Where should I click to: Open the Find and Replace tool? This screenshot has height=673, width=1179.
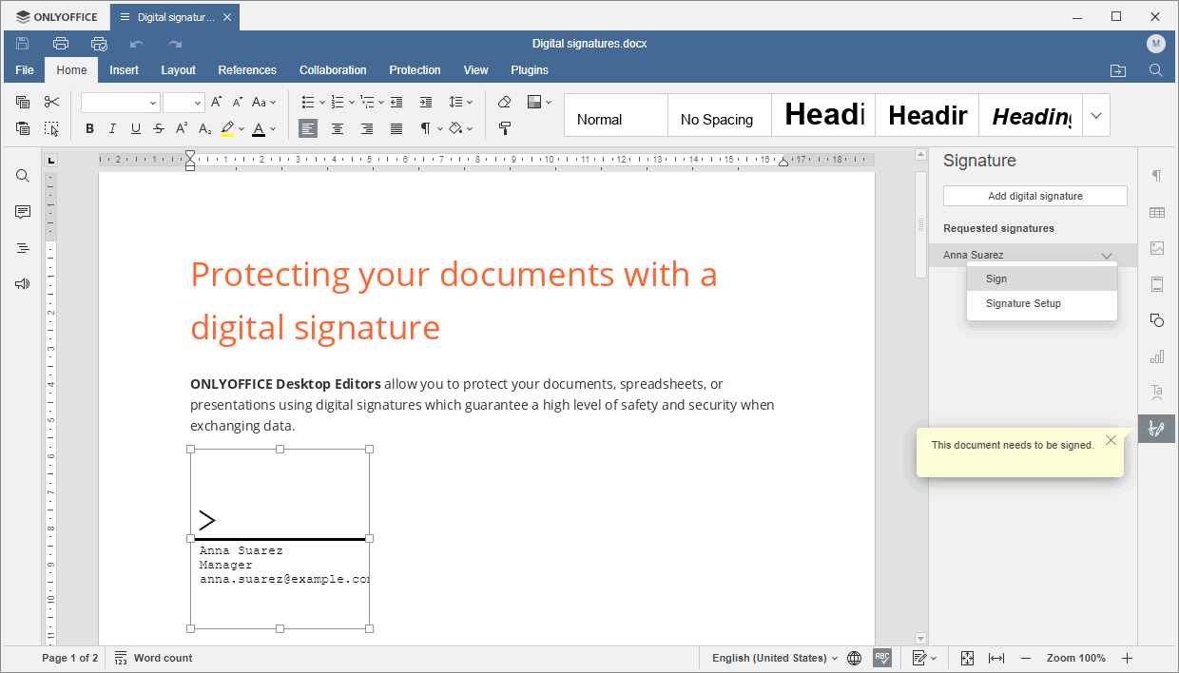[22, 175]
